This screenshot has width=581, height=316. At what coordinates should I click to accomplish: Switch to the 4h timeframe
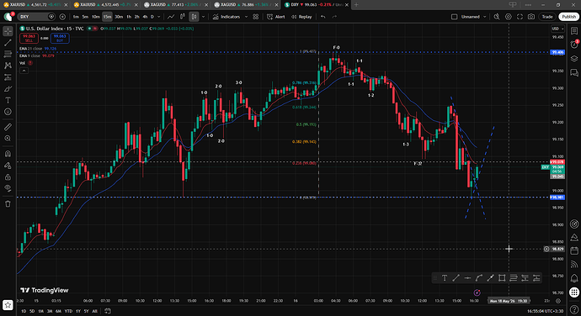[x=145, y=17]
